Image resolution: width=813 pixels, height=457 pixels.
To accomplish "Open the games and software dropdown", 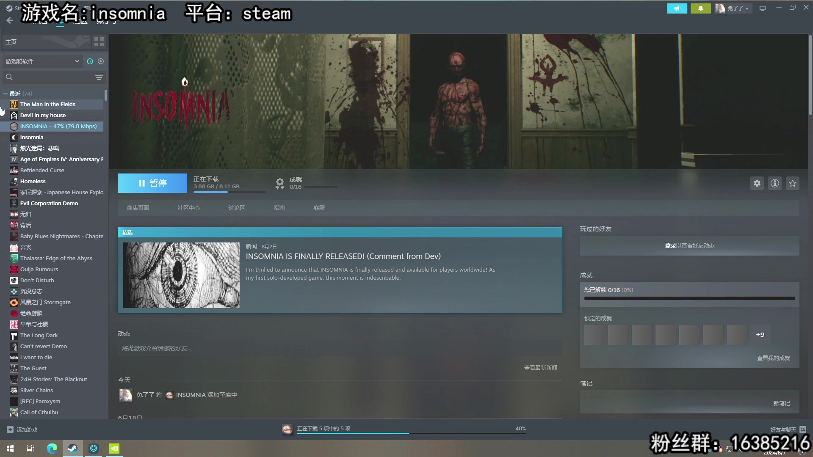I will 42,61.
